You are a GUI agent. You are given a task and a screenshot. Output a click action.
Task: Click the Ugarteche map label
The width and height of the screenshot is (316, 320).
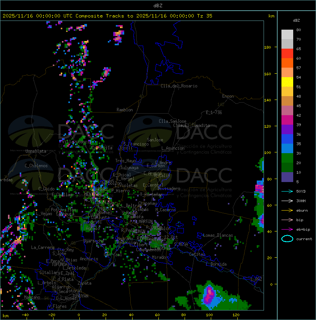[x=94, y=241]
